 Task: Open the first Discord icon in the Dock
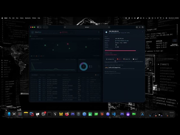pos(73,114)
